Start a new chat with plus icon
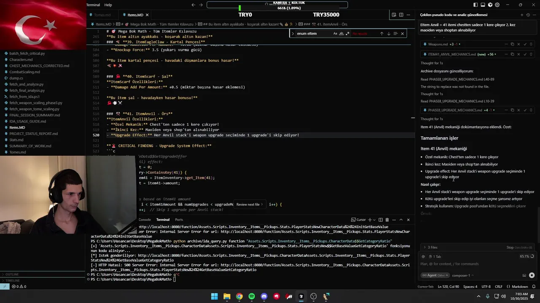 522,15
